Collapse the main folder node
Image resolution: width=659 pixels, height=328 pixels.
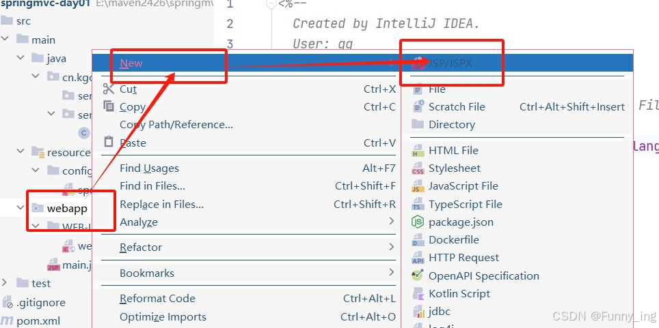[5, 39]
